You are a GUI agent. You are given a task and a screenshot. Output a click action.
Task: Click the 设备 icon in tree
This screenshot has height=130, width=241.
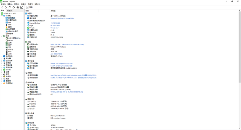tap(4, 72)
